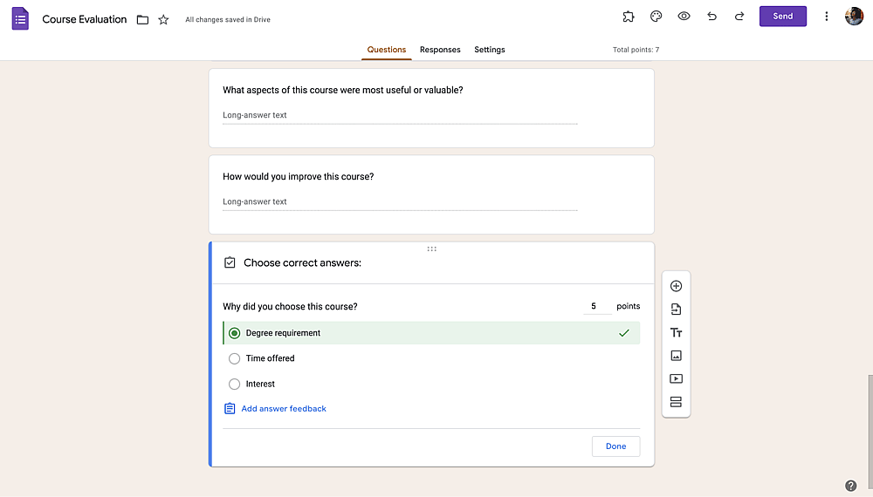873x497 pixels.
Task: Select Interest radio option
Action: coord(234,385)
